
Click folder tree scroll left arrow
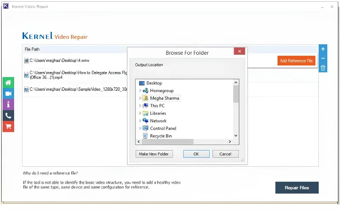pyautogui.click(x=139, y=142)
